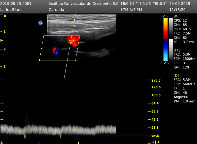Click the patient name Larios,Blanca

(12, 10)
